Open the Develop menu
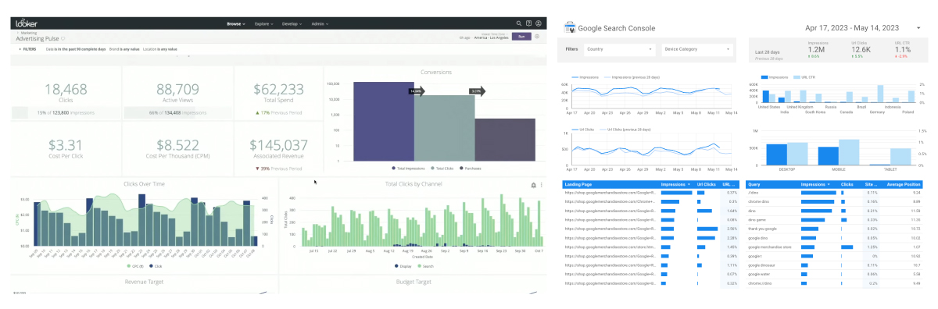The height and width of the screenshot is (309, 938). pos(292,23)
